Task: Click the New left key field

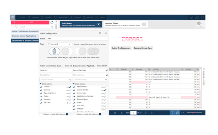Action: (56, 75)
